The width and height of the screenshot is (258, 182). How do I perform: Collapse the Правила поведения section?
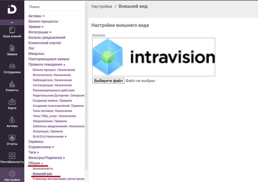click(47, 65)
